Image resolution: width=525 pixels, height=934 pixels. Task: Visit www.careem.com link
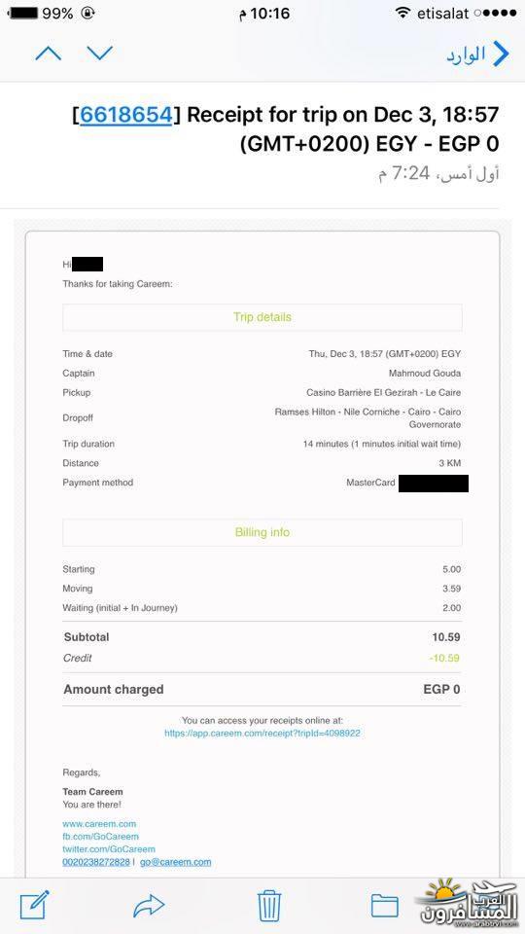coord(99,824)
